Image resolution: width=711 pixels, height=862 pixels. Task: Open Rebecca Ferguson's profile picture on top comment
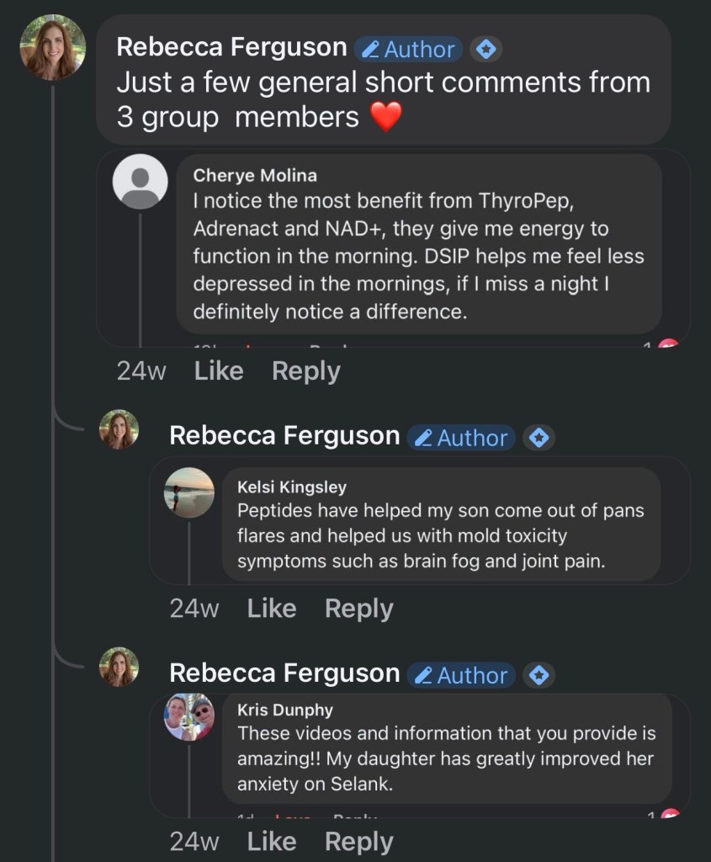tap(52, 48)
